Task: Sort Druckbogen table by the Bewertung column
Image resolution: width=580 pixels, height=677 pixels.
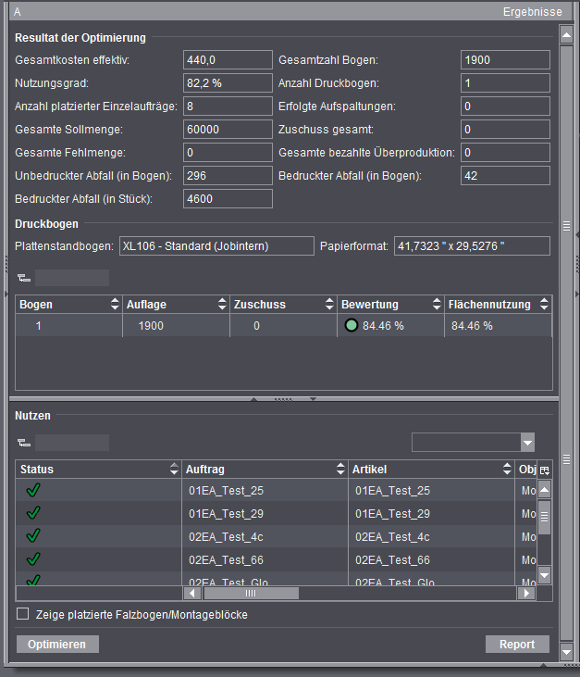Action: [x=437, y=304]
